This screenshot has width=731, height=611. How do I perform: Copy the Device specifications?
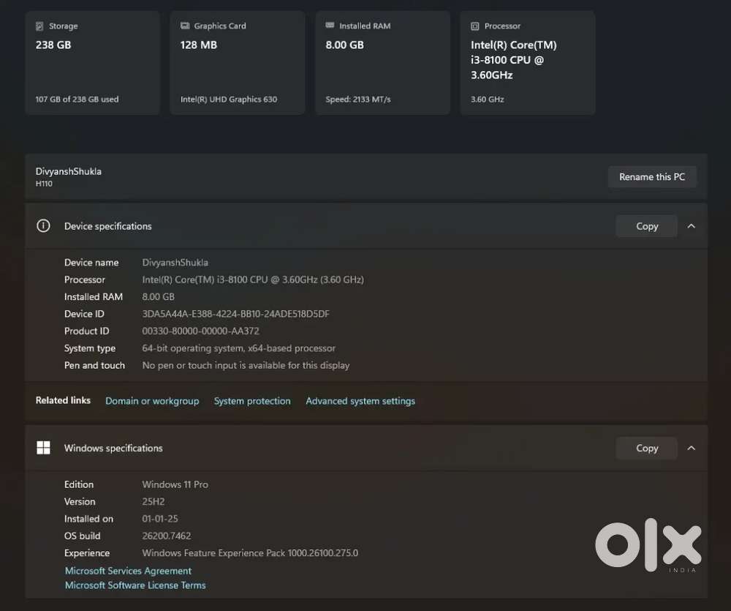[646, 226]
